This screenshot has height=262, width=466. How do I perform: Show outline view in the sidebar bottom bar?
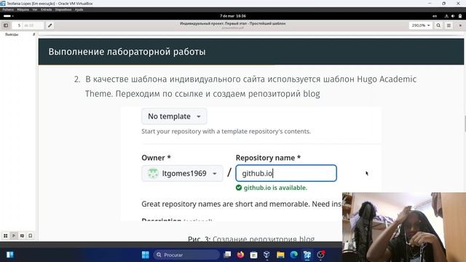14,236
